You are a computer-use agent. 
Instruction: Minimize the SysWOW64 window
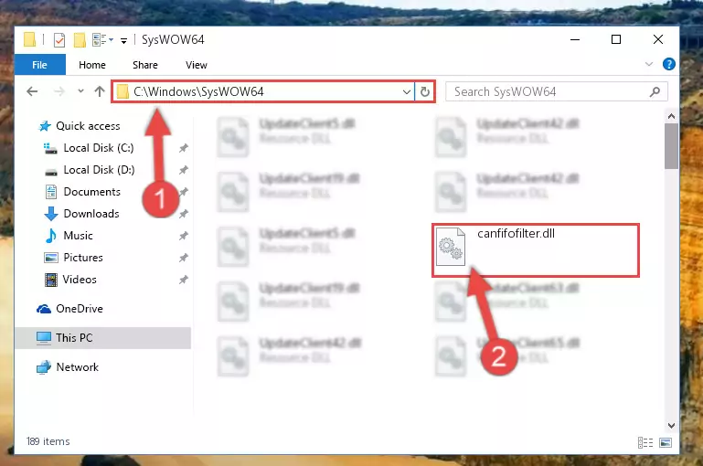(575, 40)
